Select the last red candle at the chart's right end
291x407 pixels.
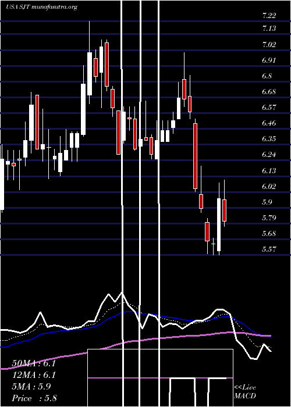click(x=224, y=203)
